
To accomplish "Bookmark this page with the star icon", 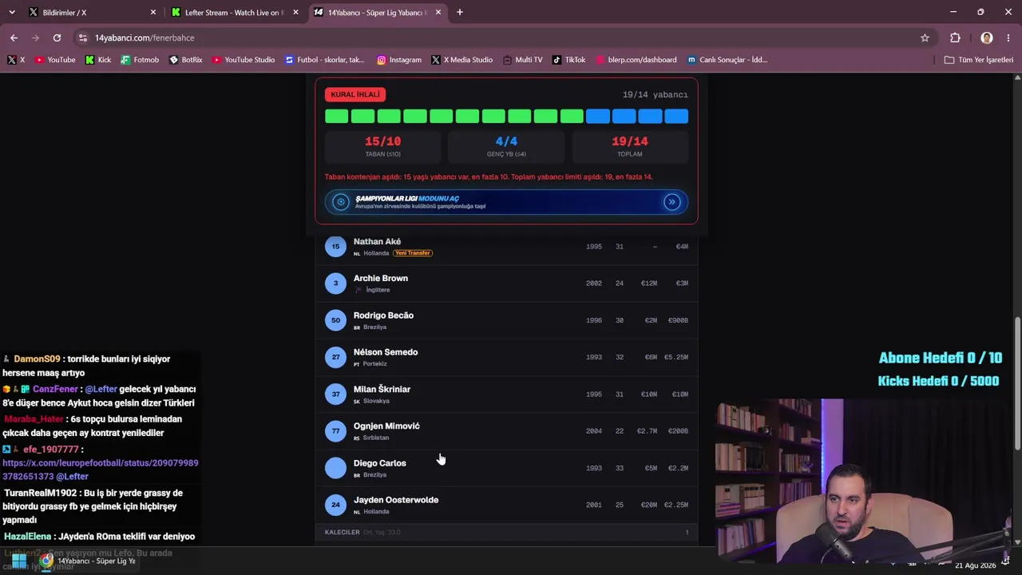I will [925, 38].
